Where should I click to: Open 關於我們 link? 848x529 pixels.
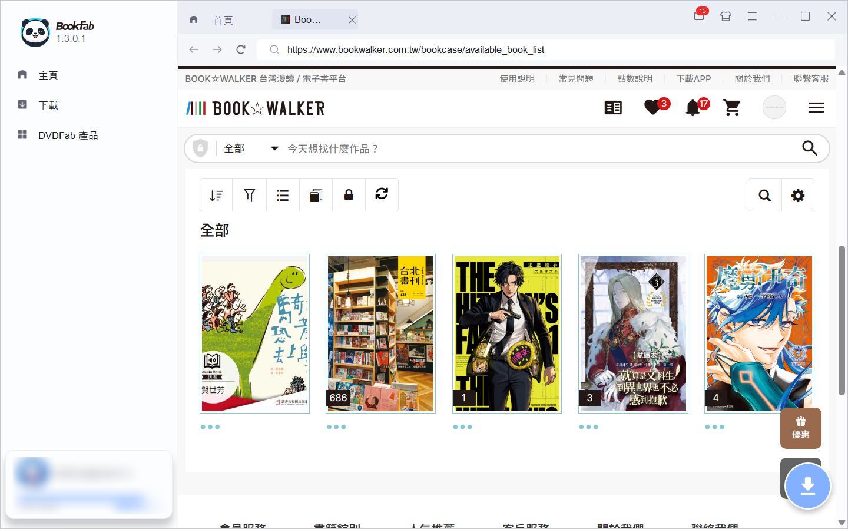[753, 78]
